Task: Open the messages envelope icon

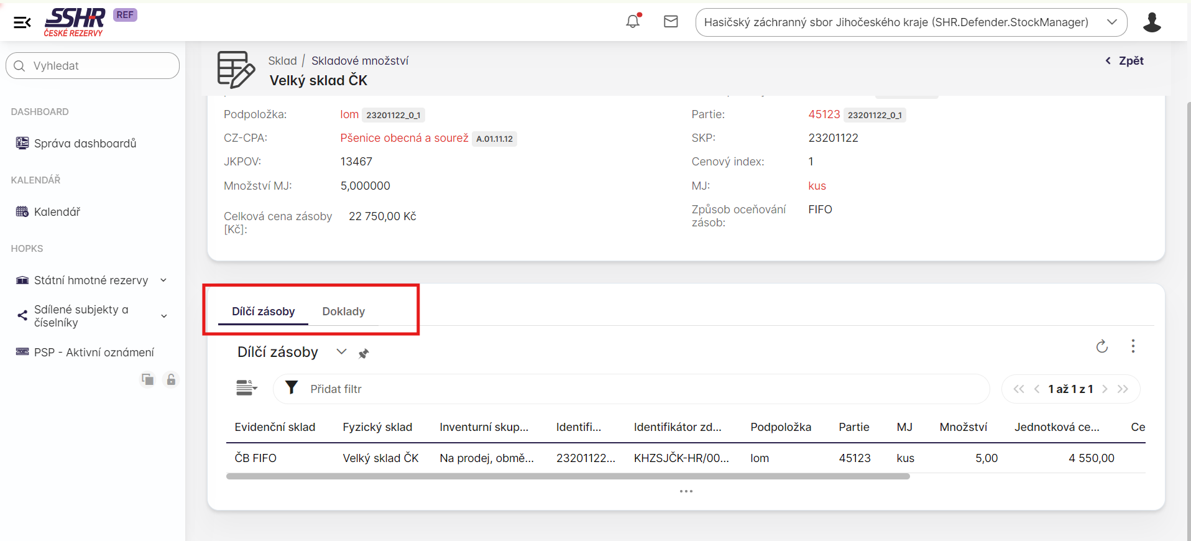Action: [x=671, y=22]
